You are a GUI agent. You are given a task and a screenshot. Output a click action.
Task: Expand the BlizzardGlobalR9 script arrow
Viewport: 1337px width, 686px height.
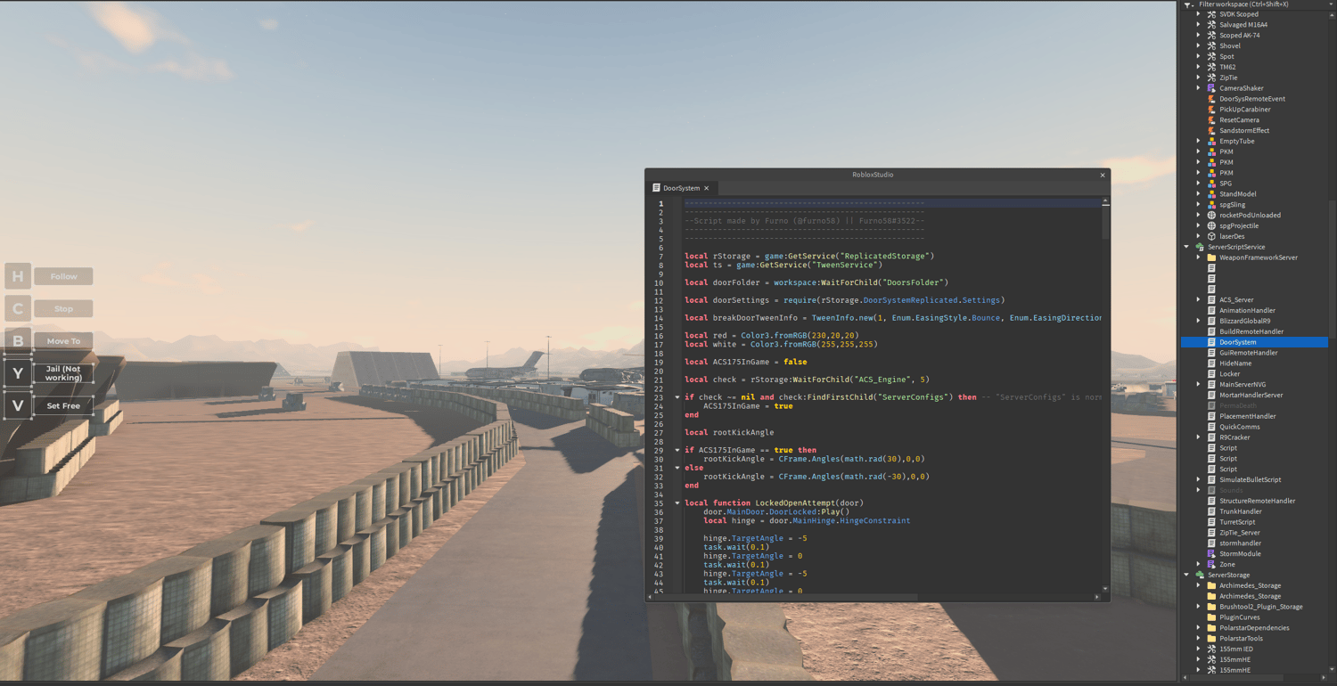pyautogui.click(x=1199, y=321)
